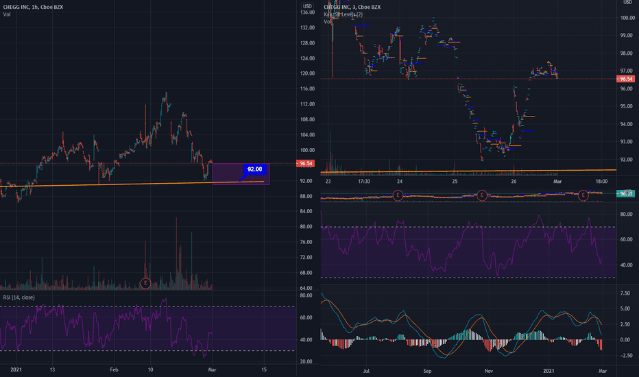This screenshot has height=377, width=639.
Task: Click the 128.00 level on the 1h price axis
Action: coord(307,42)
